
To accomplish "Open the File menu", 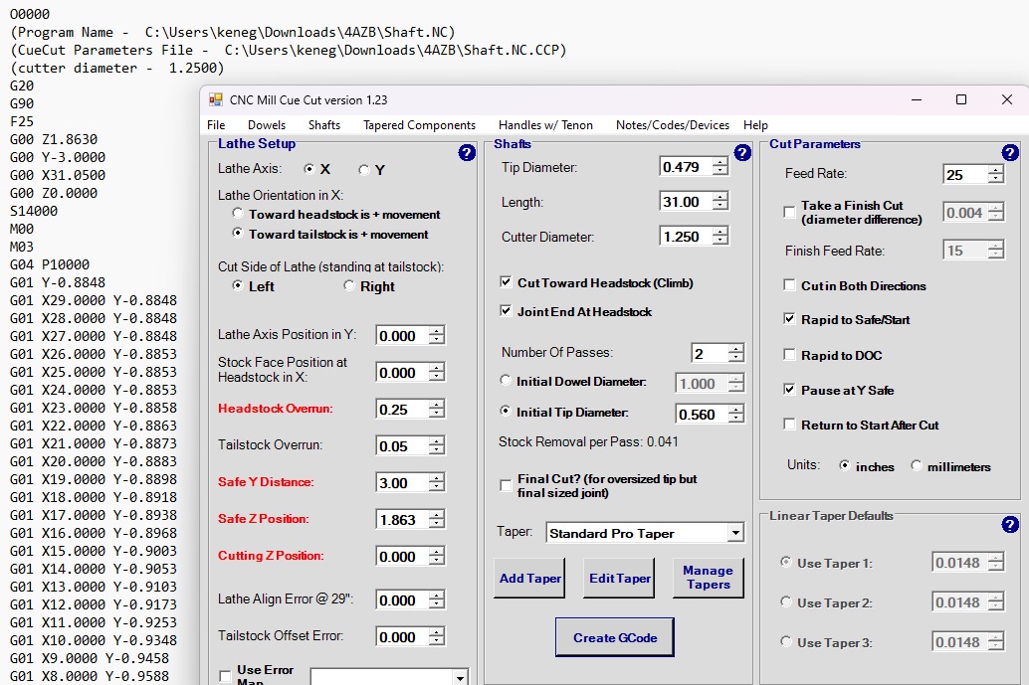I will click(216, 125).
